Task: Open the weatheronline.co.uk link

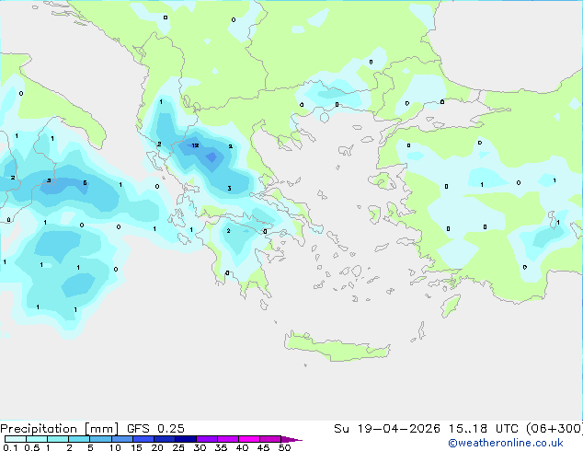Action: 506,443
